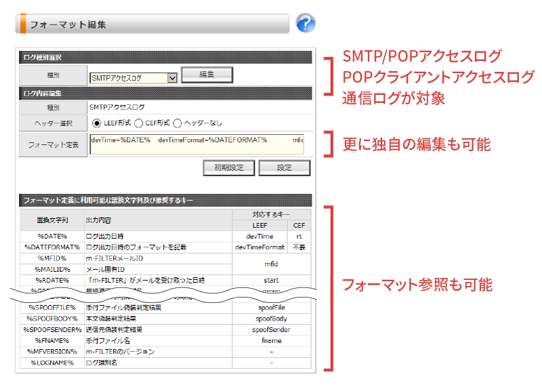This screenshot has width=542, height=387.
Task: Choose the ヘッダーなし radio option
Action: click(x=178, y=123)
